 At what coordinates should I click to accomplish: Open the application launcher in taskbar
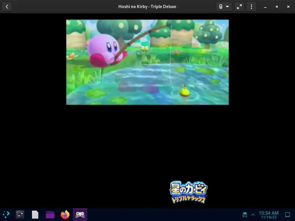click(6, 214)
